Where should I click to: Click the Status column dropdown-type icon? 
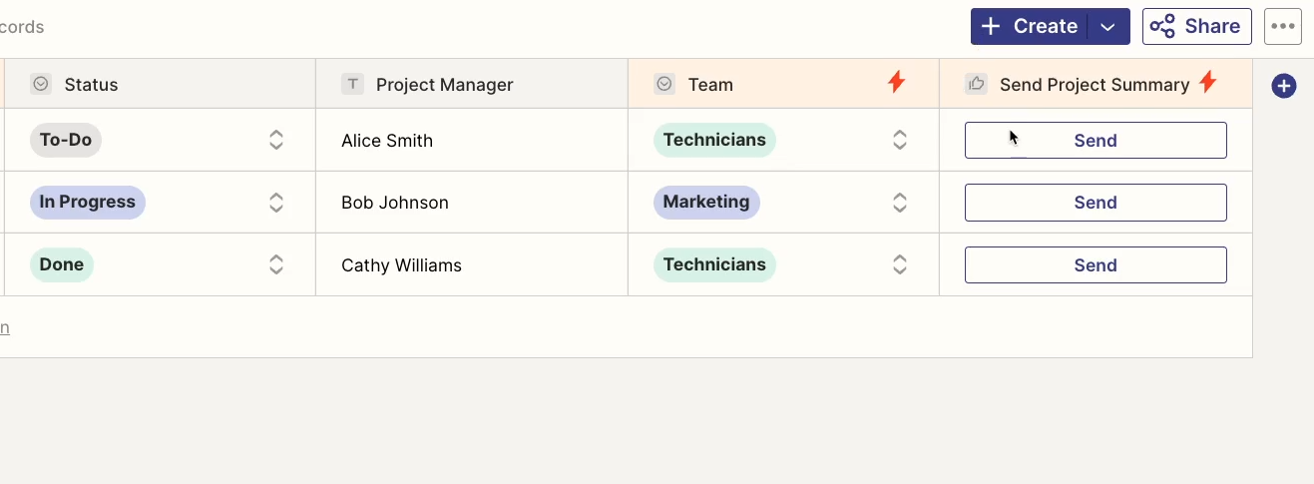point(41,85)
